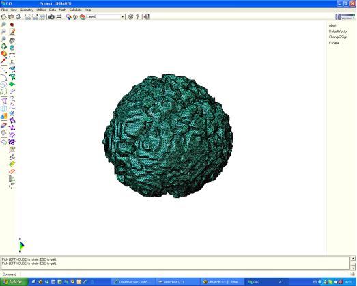Image resolution: width=357 pixels, height=286 pixels.
Task: Click the green mesh sphere model
Action: [x=168, y=136]
